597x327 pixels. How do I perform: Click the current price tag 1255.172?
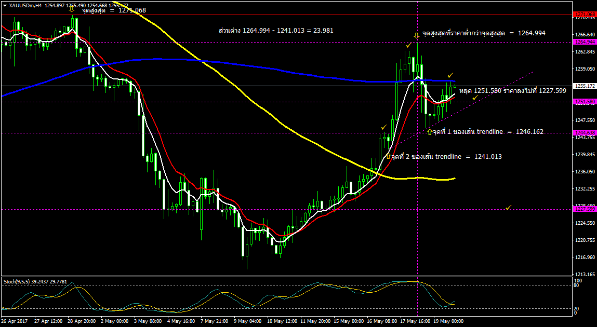click(x=585, y=86)
